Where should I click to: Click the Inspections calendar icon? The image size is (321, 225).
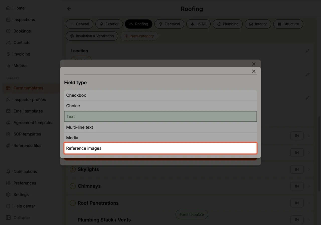click(x=8, y=19)
